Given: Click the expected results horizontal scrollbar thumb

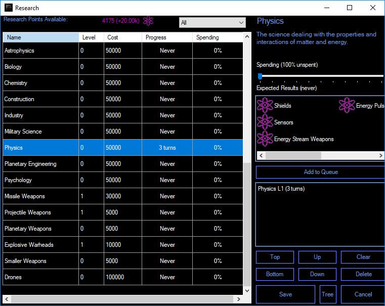Looking at the screenshot, I should point(293,156).
